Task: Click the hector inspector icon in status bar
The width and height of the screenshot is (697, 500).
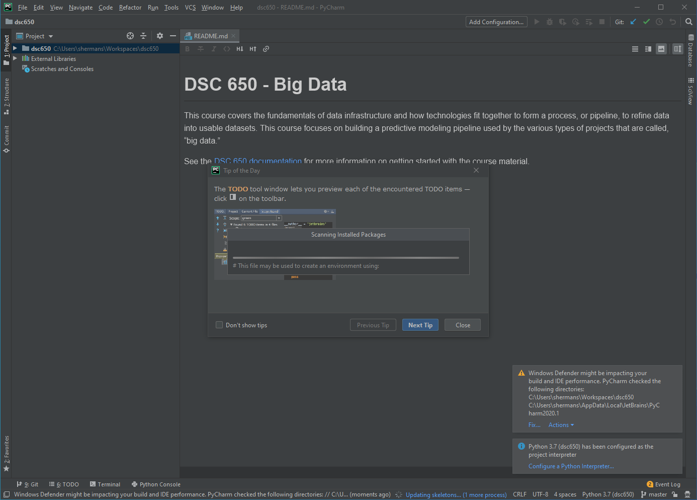Action: (x=687, y=494)
